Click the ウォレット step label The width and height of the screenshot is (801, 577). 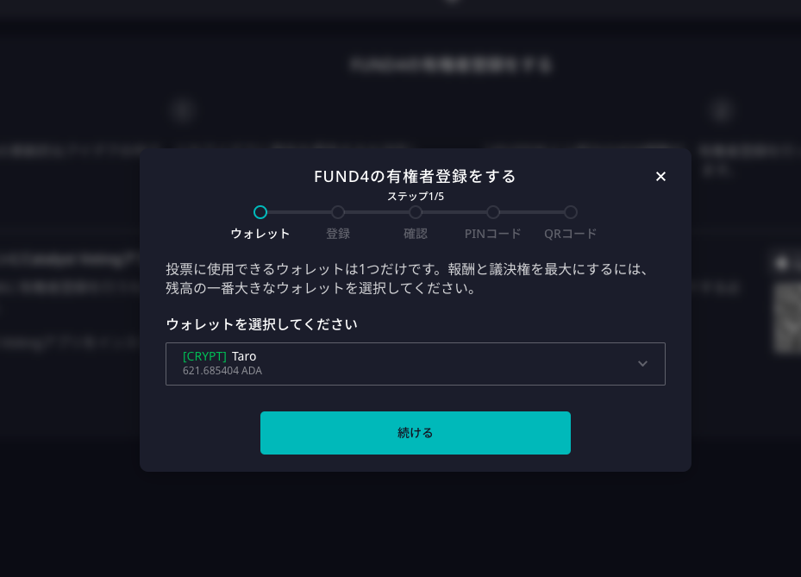(260, 234)
